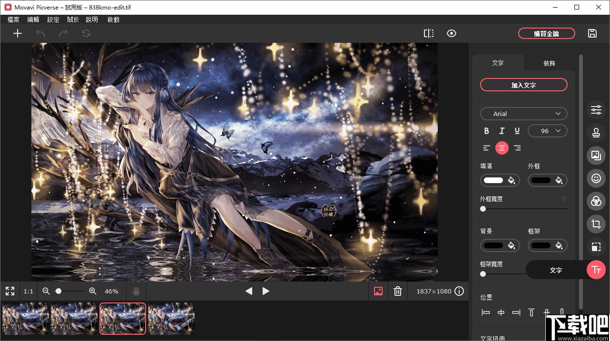Enable center text alignment
Screen dimensions: 610x341
pos(502,148)
